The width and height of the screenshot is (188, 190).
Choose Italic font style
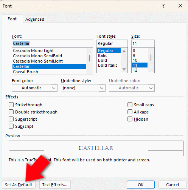pos(109,55)
